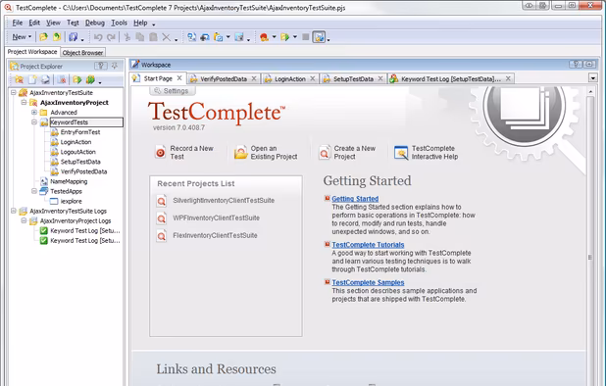Toggle the Project Explorer pin
This screenshot has width=606, height=386.
[x=115, y=66]
